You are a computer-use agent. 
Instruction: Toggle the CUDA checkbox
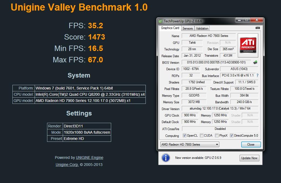(x=201, y=135)
